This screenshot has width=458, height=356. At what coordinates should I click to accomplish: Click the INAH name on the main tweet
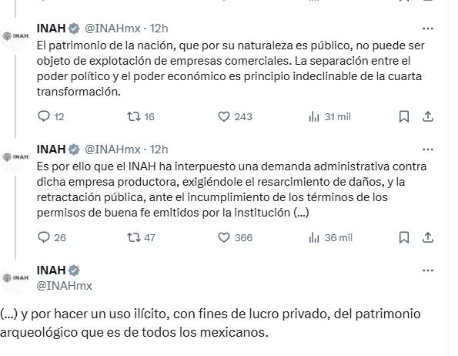tap(51, 270)
